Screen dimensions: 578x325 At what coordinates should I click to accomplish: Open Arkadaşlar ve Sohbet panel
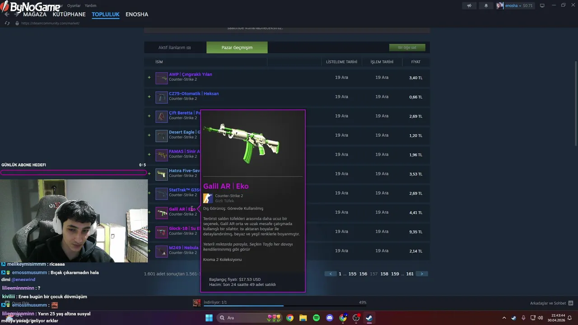coord(551,303)
